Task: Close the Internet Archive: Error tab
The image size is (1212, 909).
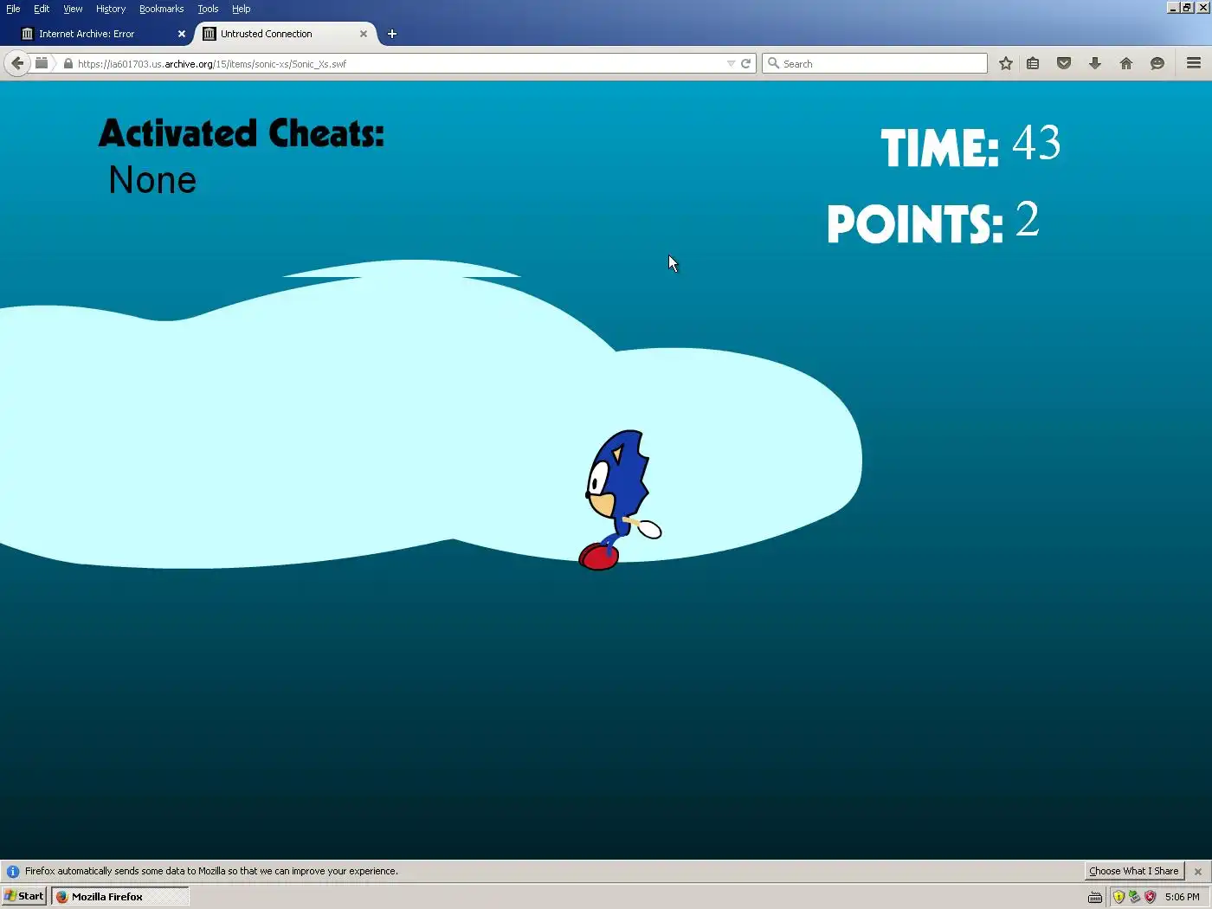Action: [182, 34]
